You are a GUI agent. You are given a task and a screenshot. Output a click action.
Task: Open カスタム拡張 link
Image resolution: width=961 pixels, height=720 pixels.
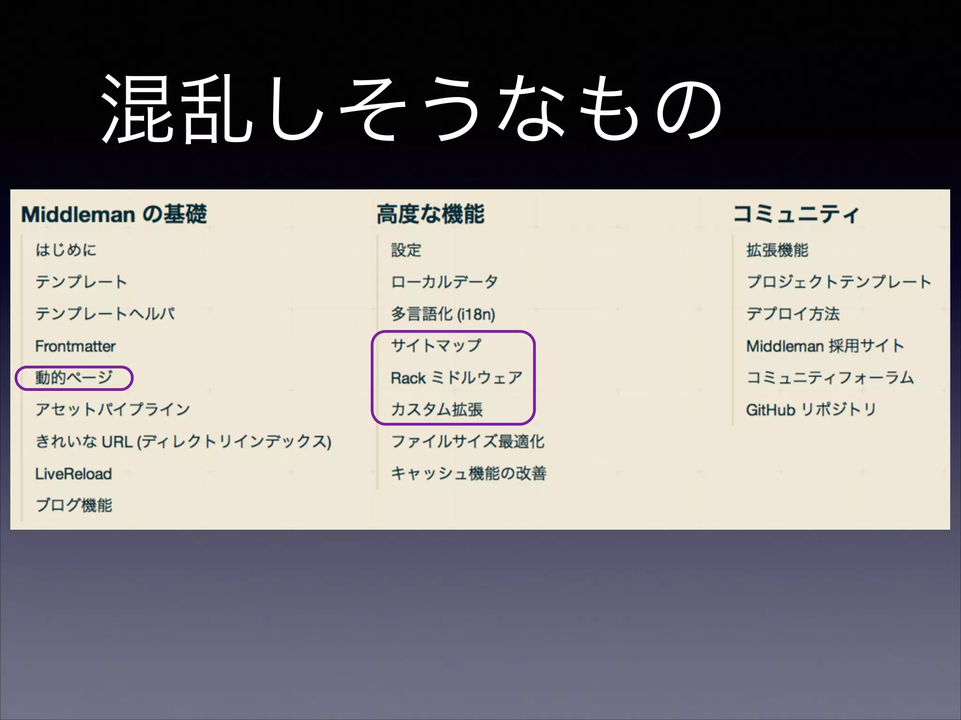click(x=437, y=410)
